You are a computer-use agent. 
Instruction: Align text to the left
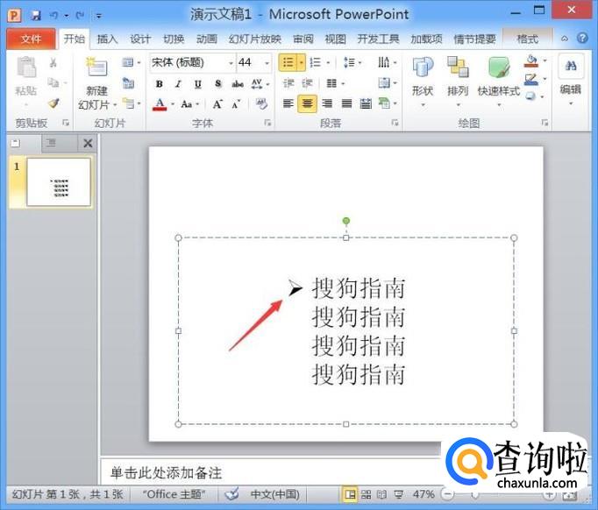click(x=288, y=103)
